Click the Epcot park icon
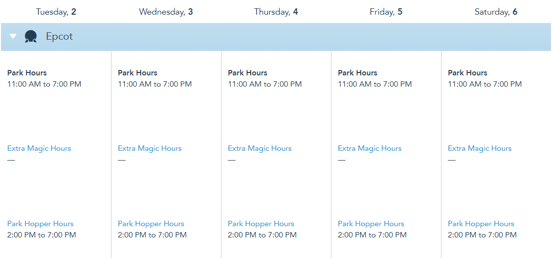Image resolution: width=552 pixels, height=258 pixels. coord(31,36)
